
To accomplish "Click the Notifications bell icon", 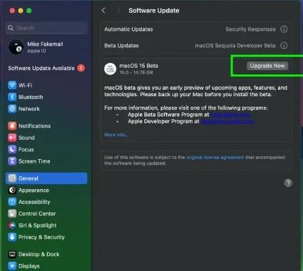I will 12,126.
